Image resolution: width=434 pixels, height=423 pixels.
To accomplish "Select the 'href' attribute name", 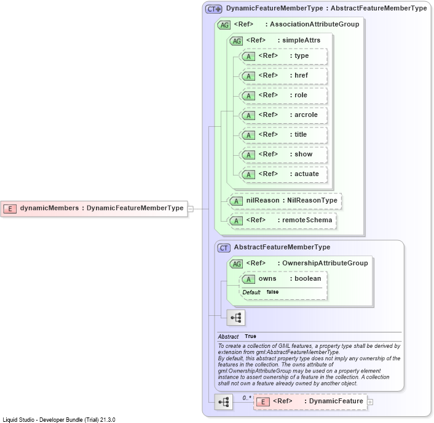I will [301, 75].
